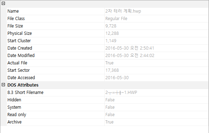The width and height of the screenshot is (209, 133).
Task: Select the DOS Attributes header text
Action: point(23,85)
